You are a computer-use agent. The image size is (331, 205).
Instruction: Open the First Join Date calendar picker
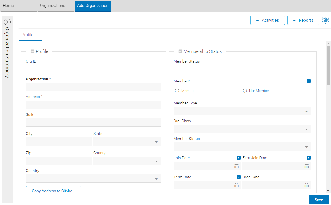(x=307, y=166)
